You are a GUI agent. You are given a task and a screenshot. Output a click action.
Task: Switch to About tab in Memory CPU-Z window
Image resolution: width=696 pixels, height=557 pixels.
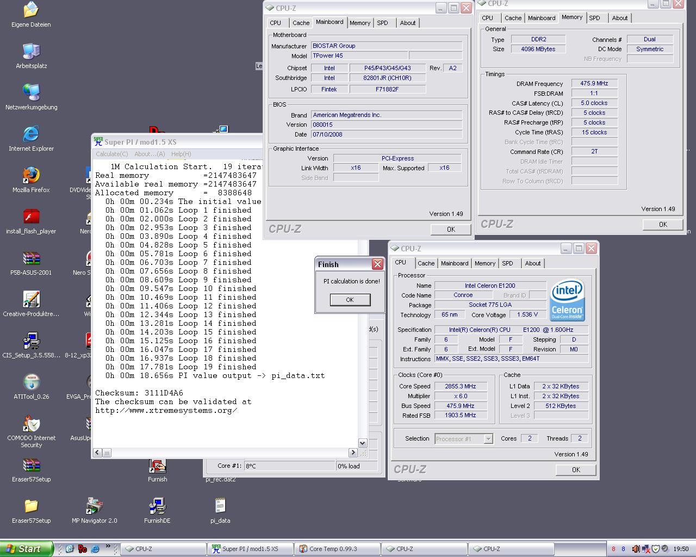tap(620, 18)
